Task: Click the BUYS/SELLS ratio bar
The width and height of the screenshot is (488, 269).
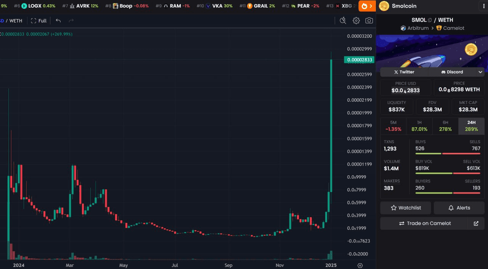Action: click(448, 154)
